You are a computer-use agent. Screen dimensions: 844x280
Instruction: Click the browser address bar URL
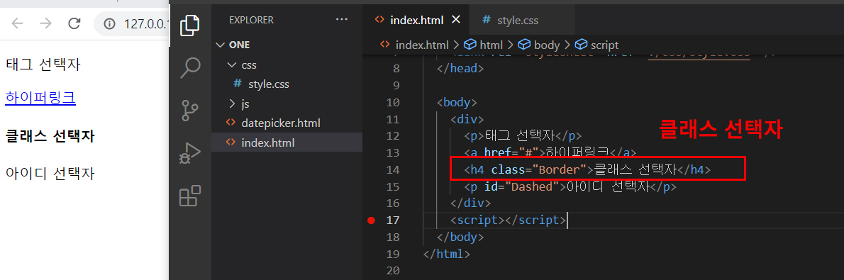point(146,23)
